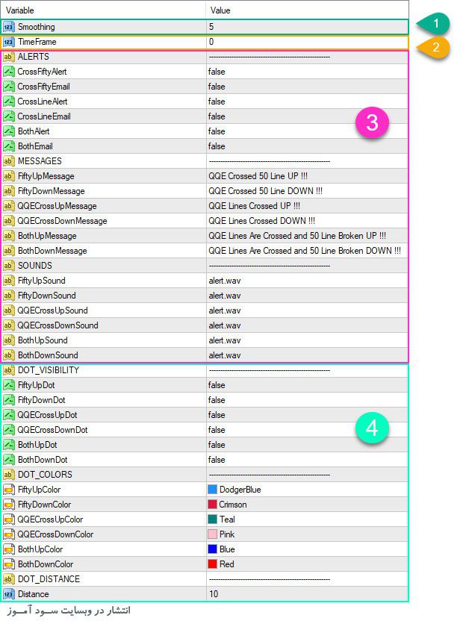Viewport: 466px width, 621px height.
Task: Click the string icon beside FiftyUpMessage
Action: pyautogui.click(x=8, y=176)
